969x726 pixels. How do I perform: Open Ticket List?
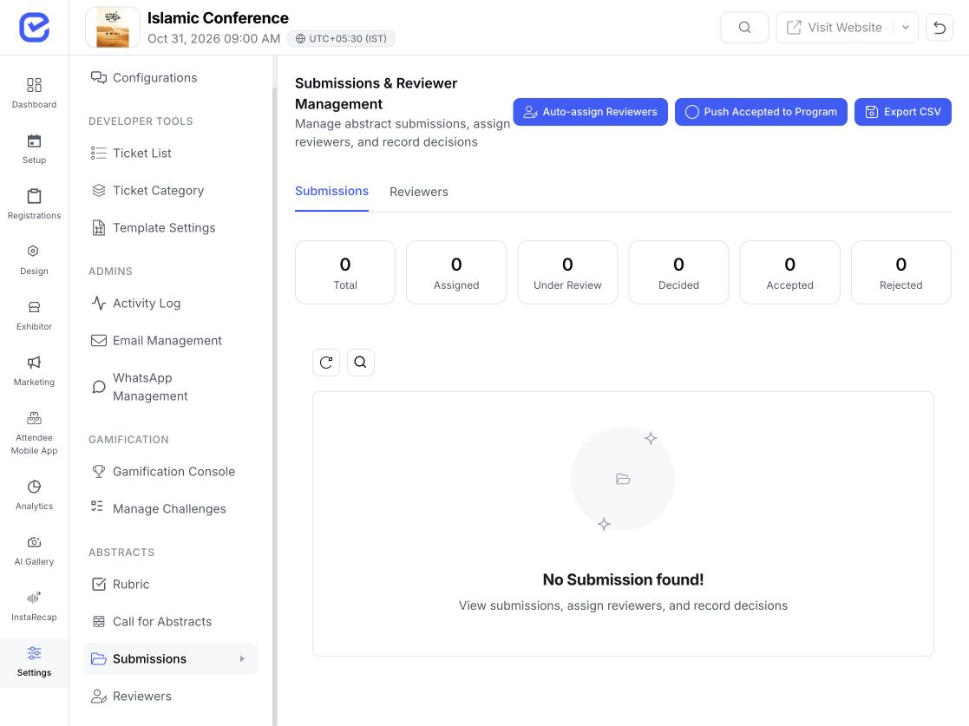[171, 154]
